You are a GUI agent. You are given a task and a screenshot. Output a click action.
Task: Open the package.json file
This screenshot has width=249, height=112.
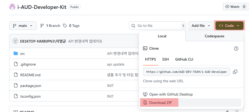click(31, 86)
